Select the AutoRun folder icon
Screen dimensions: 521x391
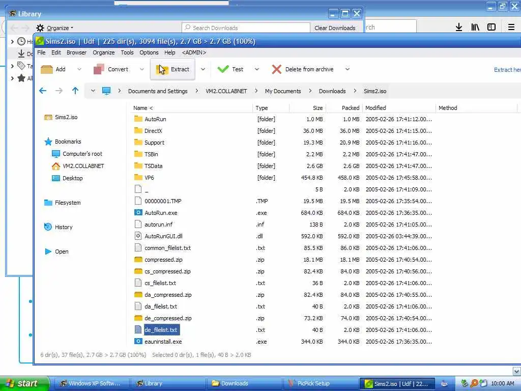(138, 119)
